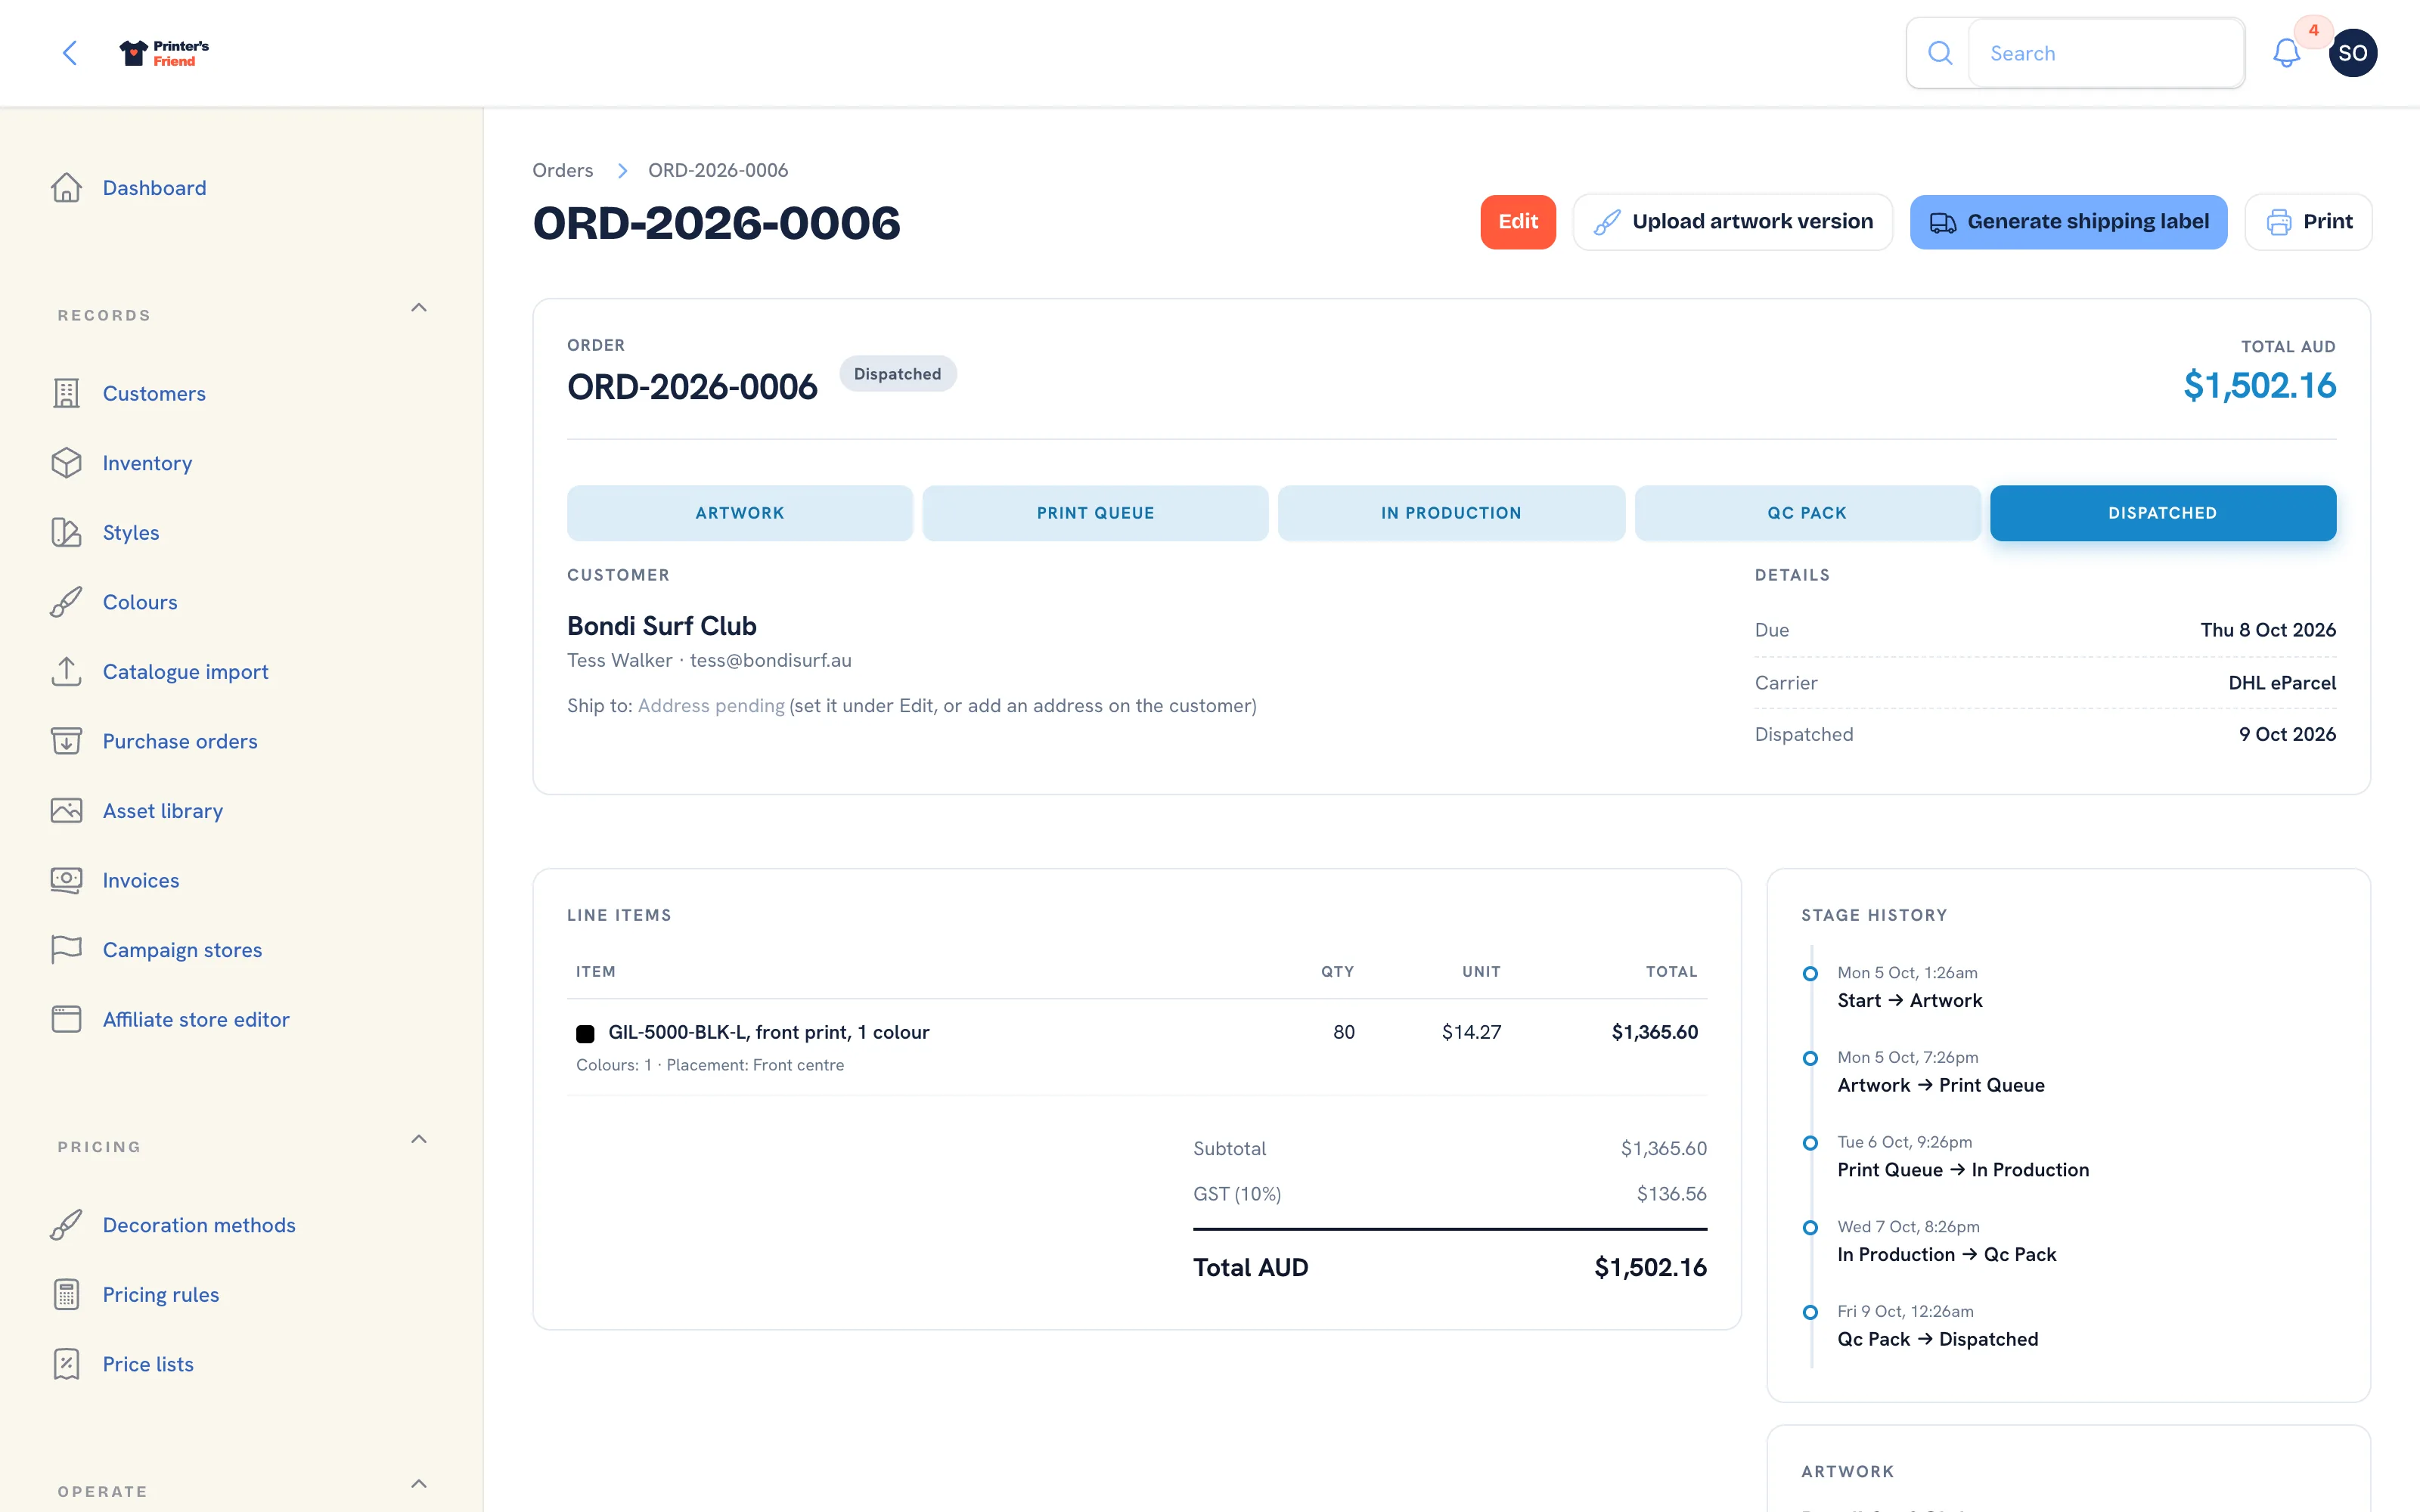Click the Invoices banknote icon
The image size is (2420, 1512).
[x=66, y=880]
